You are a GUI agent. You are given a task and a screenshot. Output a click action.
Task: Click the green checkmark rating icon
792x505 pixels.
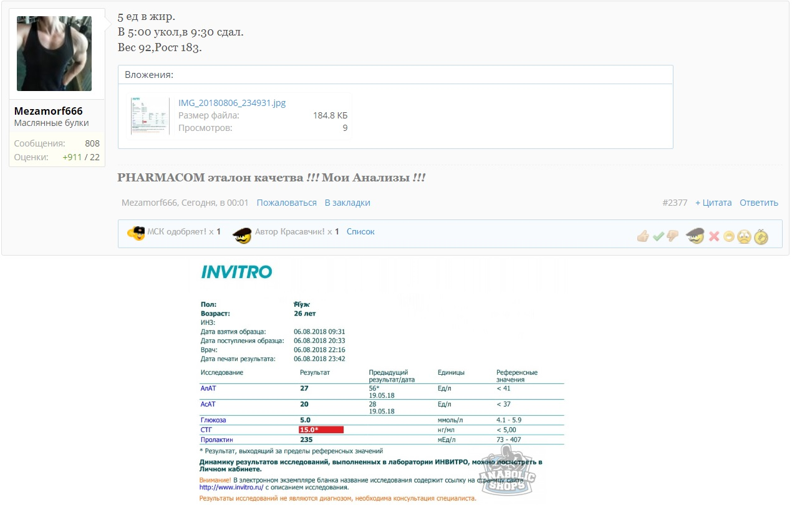(x=658, y=236)
